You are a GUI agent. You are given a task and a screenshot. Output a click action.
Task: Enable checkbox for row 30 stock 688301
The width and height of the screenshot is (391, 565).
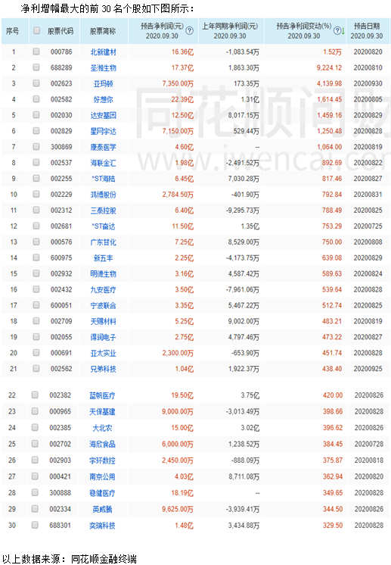coord(35,525)
